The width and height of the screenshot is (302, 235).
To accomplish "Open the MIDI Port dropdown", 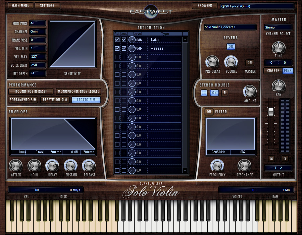I will click(38, 23).
